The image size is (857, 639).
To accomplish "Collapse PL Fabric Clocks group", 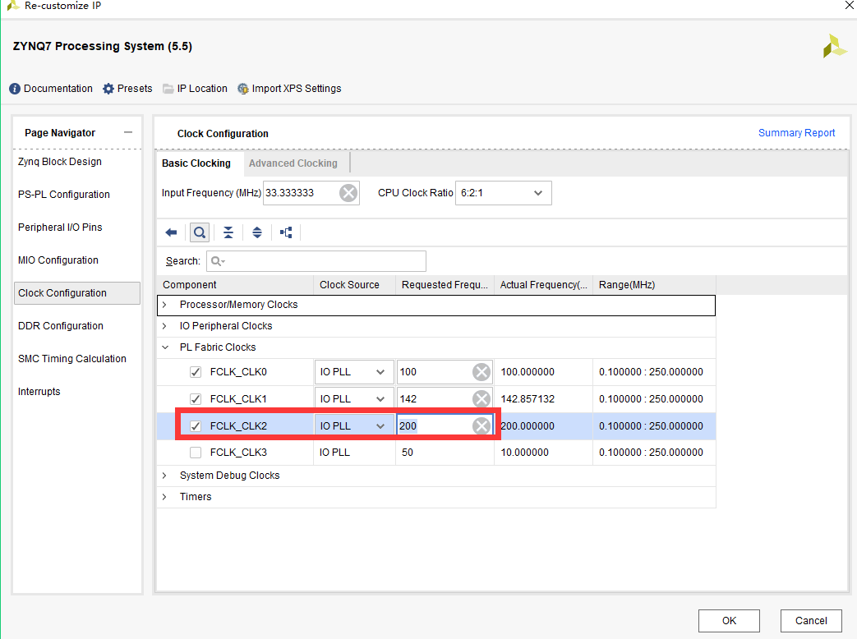I will 165,347.
